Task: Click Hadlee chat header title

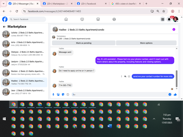Action: point(81,30)
